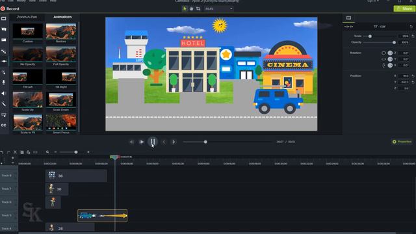Reset the Scale value
This screenshot has height=234, width=416.
[x=413, y=36]
